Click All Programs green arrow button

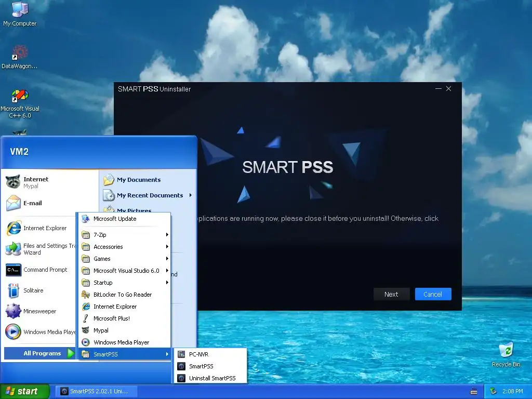click(x=71, y=353)
